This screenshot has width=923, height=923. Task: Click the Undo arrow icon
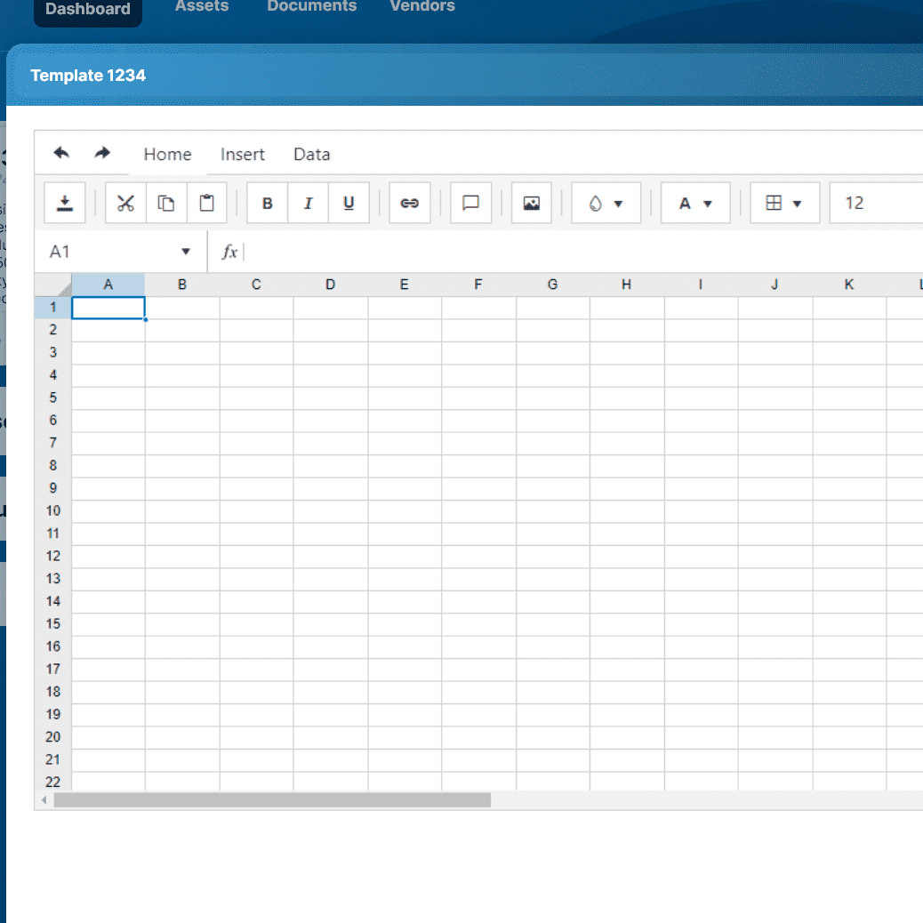[x=61, y=153]
